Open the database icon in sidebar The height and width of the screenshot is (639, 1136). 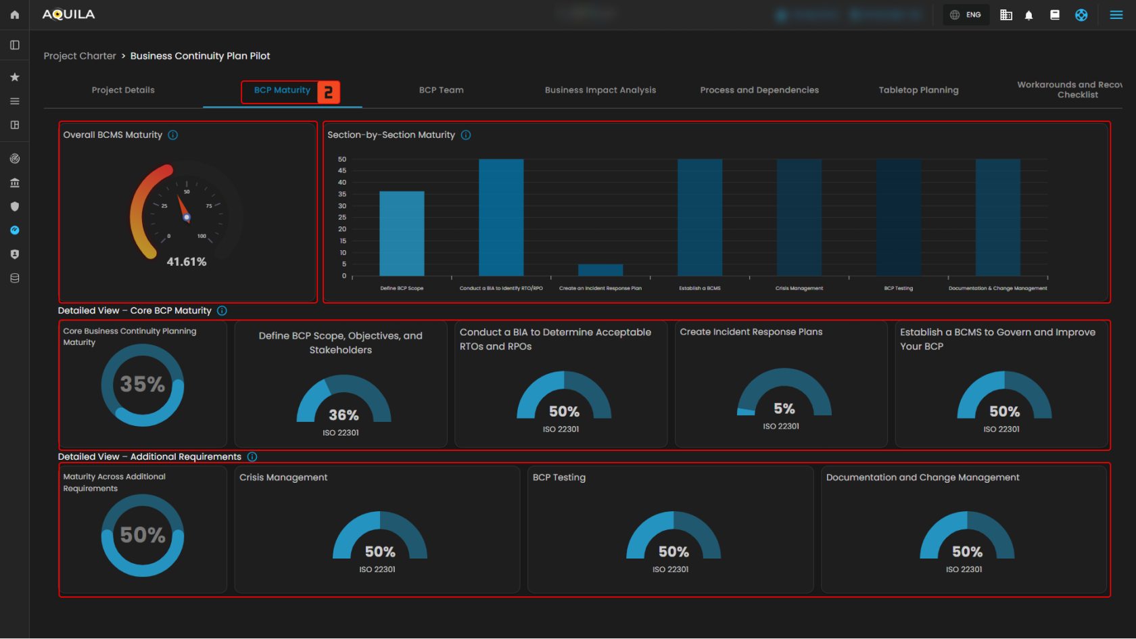(x=14, y=278)
